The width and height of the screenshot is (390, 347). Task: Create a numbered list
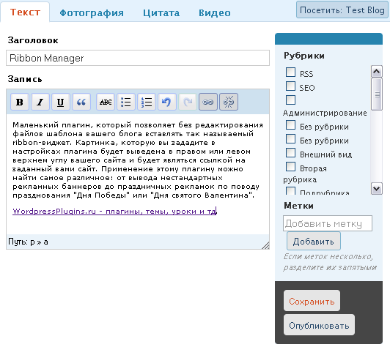click(x=147, y=102)
